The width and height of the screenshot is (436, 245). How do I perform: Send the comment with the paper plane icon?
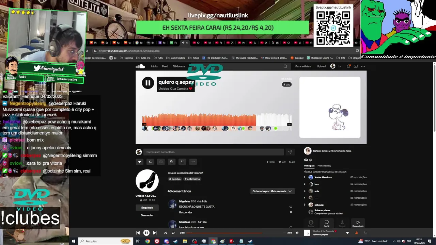click(x=290, y=152)
